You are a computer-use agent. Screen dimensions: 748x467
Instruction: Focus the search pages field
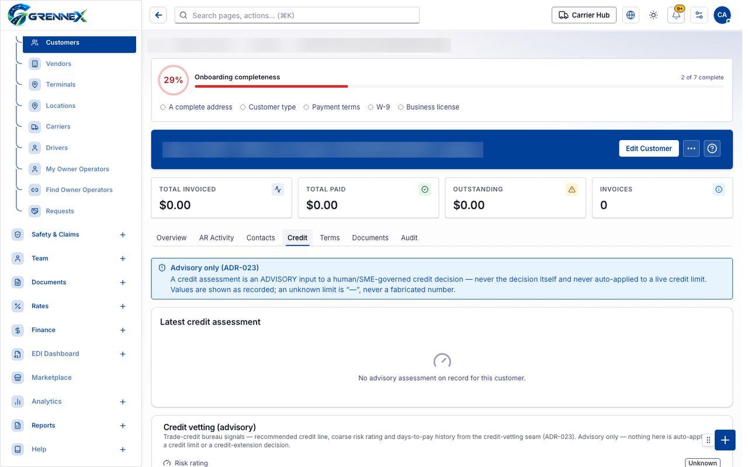click(297, 15)
